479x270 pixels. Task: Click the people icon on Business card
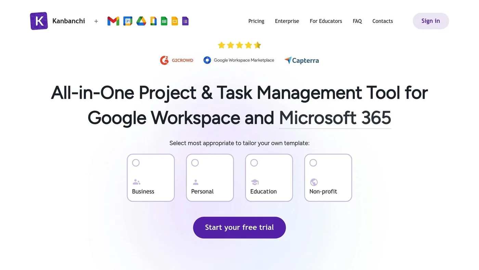click(137, 182)
